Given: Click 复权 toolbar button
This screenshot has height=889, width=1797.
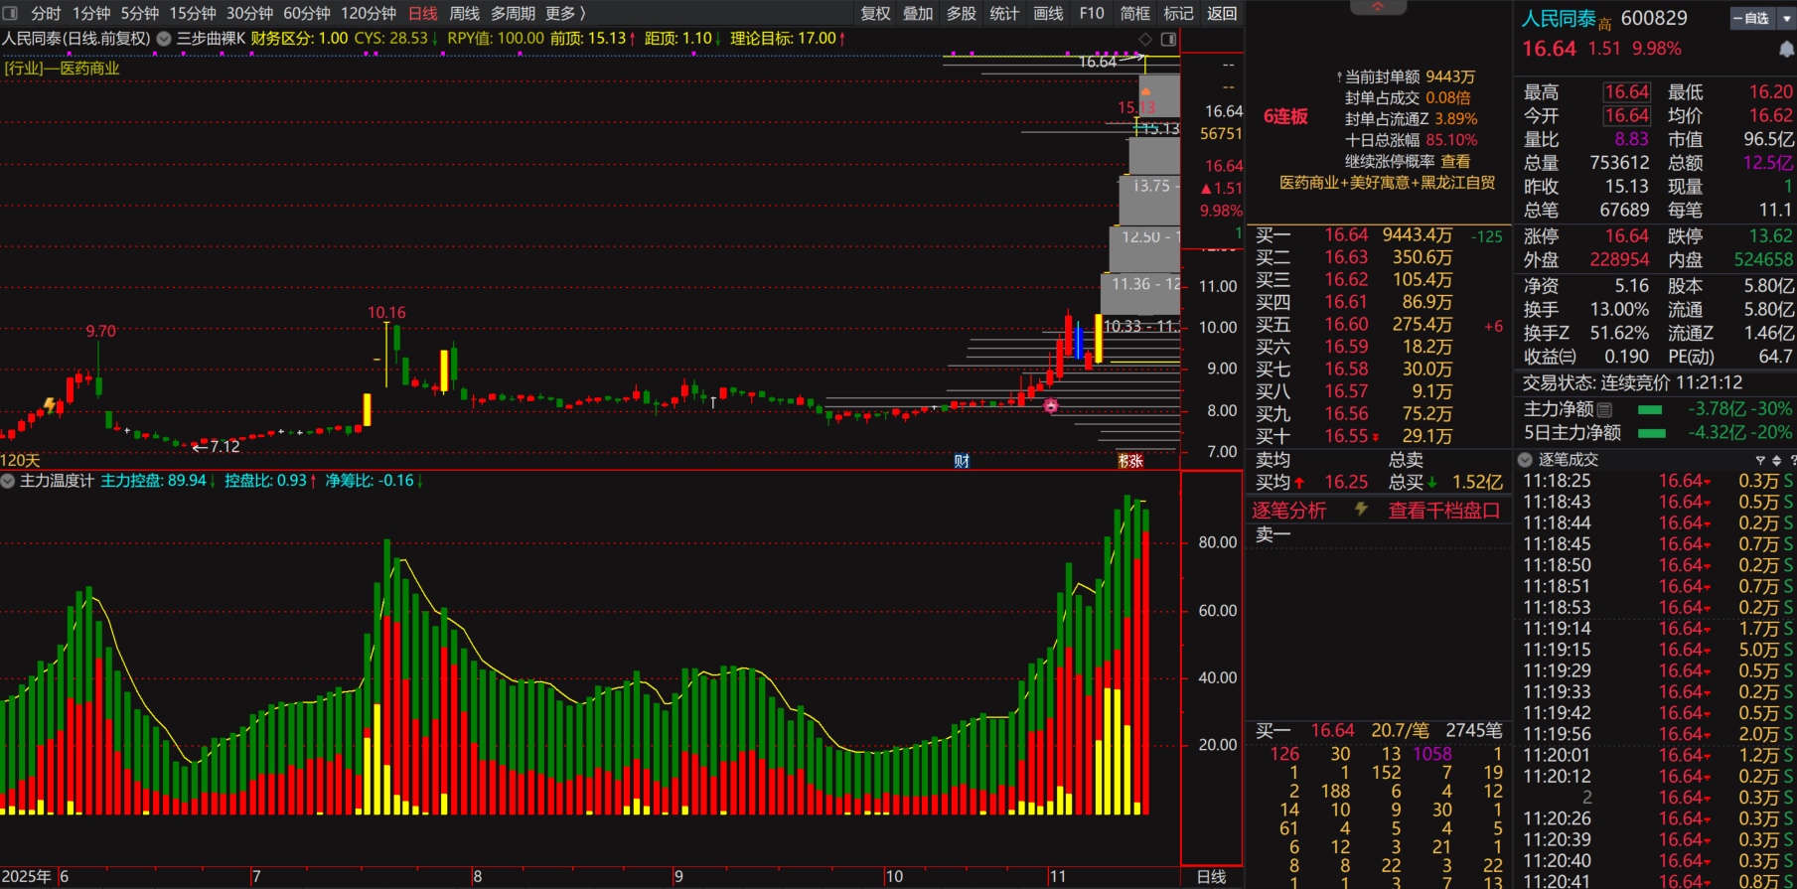Looking at the screenshot, I should 875,13.
